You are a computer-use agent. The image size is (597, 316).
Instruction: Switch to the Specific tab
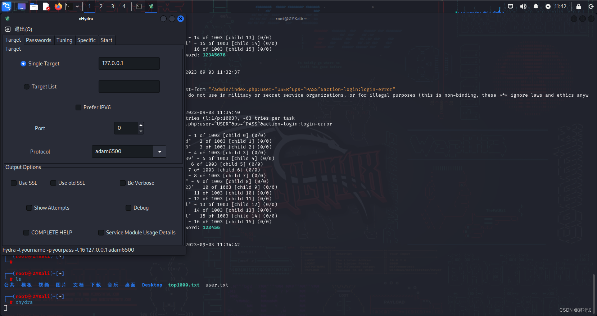tap(86, 40)
